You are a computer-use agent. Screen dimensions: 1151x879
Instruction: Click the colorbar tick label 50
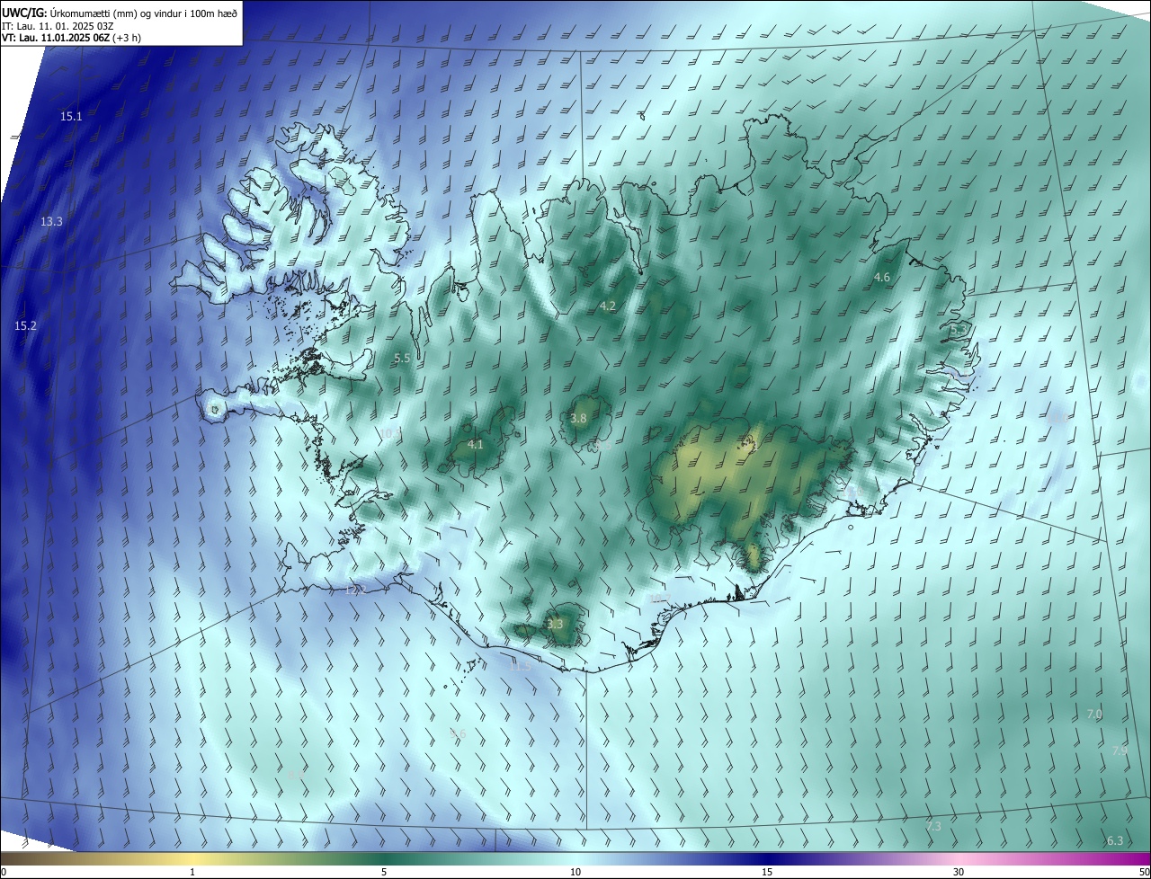click(x=1144, y=872)
